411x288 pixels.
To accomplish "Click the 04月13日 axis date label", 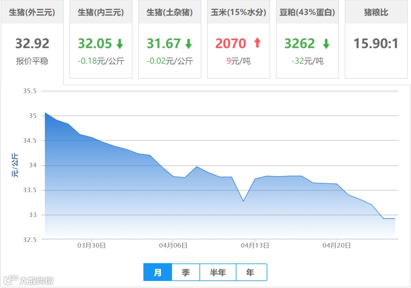I will point(255,245).
